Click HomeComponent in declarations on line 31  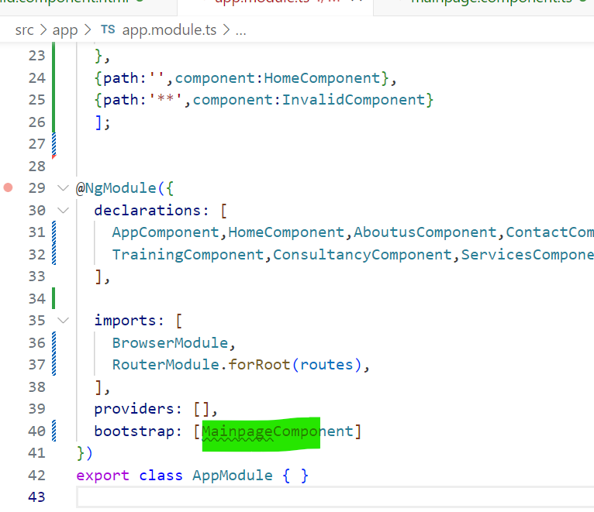click(286, 232)
